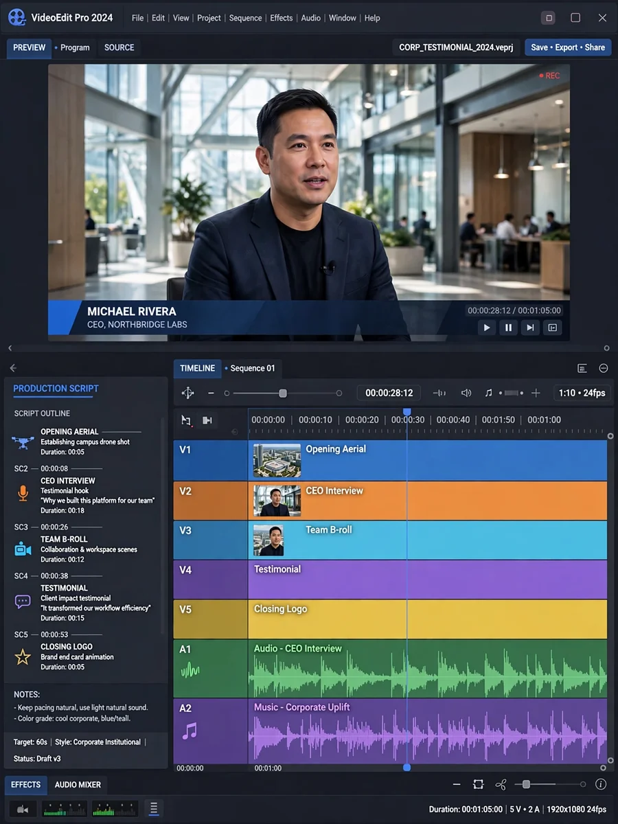
Task: Click the Team B-roll clip thumbnail
Action: click(268, 540)
